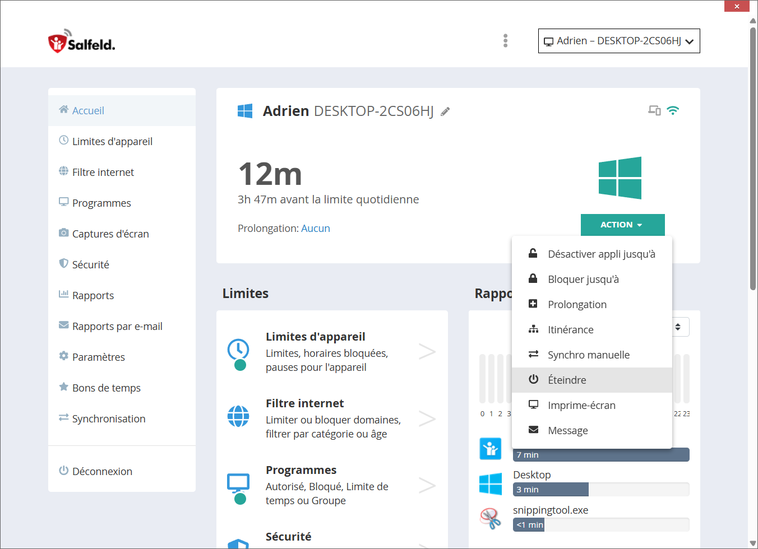Screen dimensions: 758x549
Task: Click the pencil icon to rename device
Action: [x=445, y=111]
